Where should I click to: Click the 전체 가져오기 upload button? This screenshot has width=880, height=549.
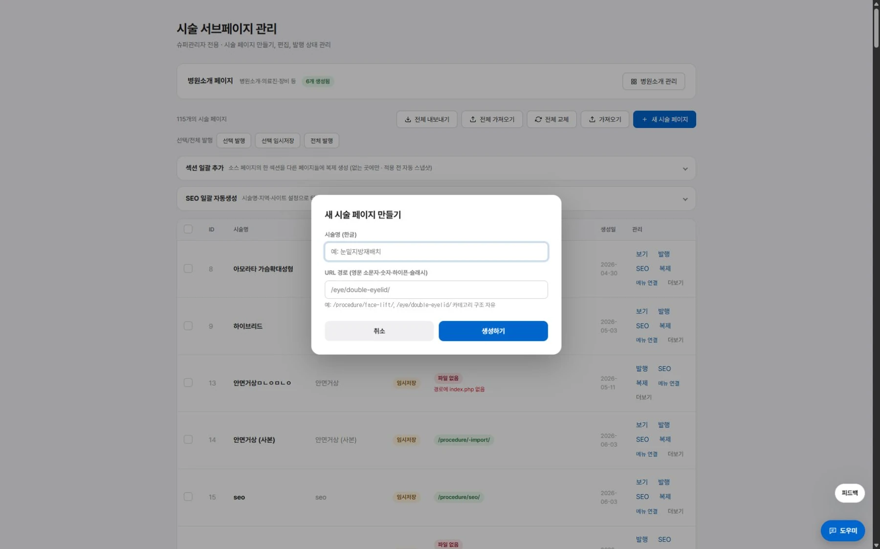(492, 119)
